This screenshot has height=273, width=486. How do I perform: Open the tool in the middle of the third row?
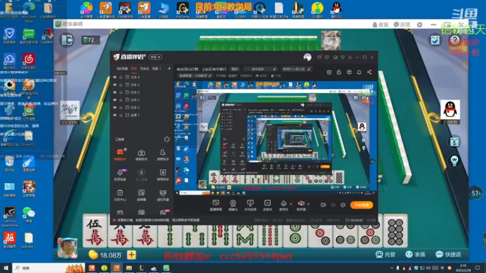(142, 195)
